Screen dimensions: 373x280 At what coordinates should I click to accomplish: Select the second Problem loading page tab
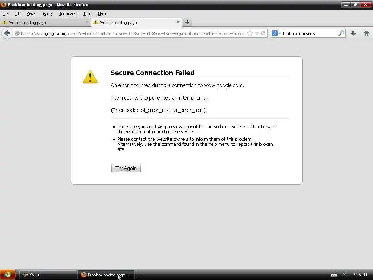coord(137,22)
